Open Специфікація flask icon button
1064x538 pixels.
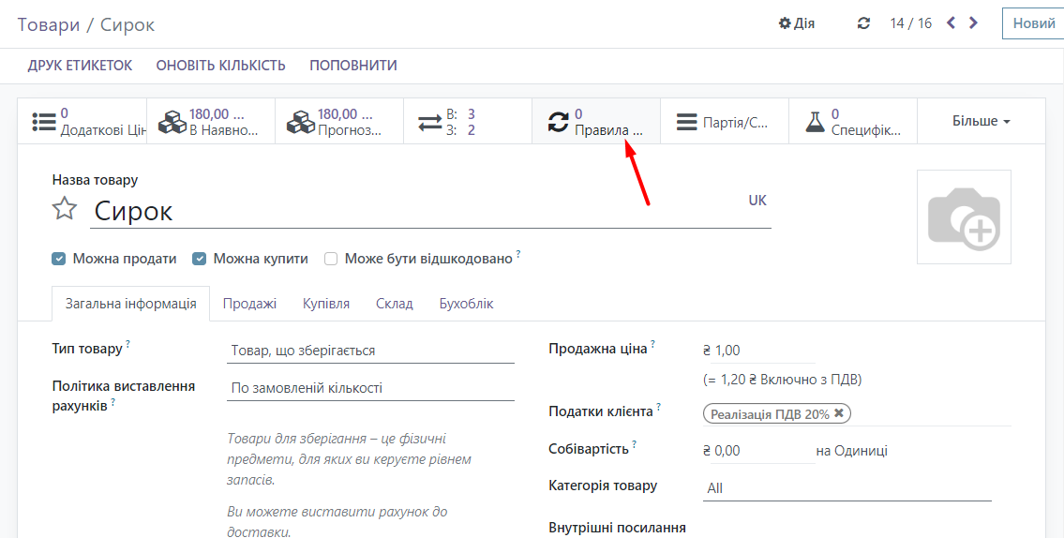851,122
